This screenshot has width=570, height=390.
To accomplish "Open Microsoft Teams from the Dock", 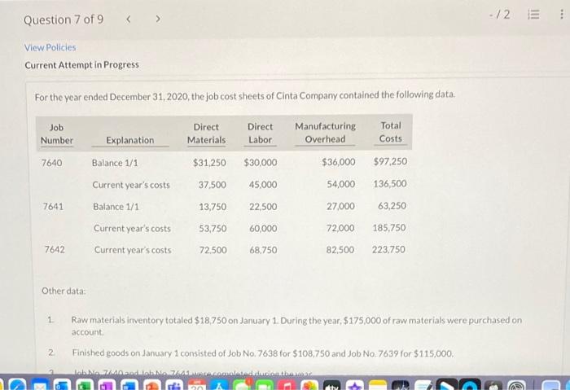I will (x=176, y=385).
